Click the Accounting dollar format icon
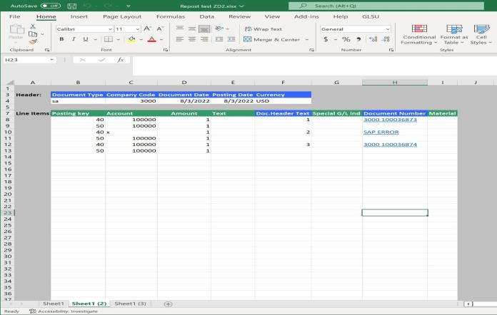497x315 pixels. 326,39
